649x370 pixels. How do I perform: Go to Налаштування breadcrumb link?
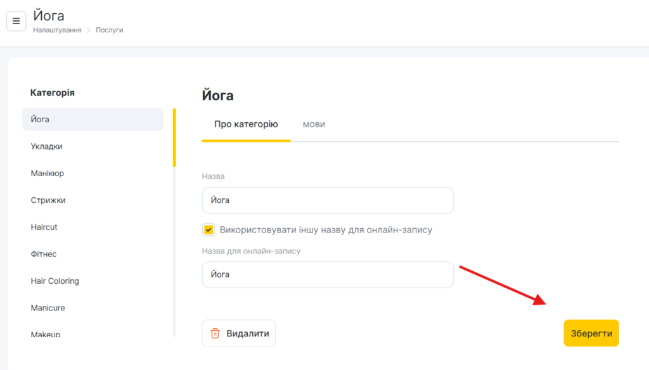coord(57,30)
